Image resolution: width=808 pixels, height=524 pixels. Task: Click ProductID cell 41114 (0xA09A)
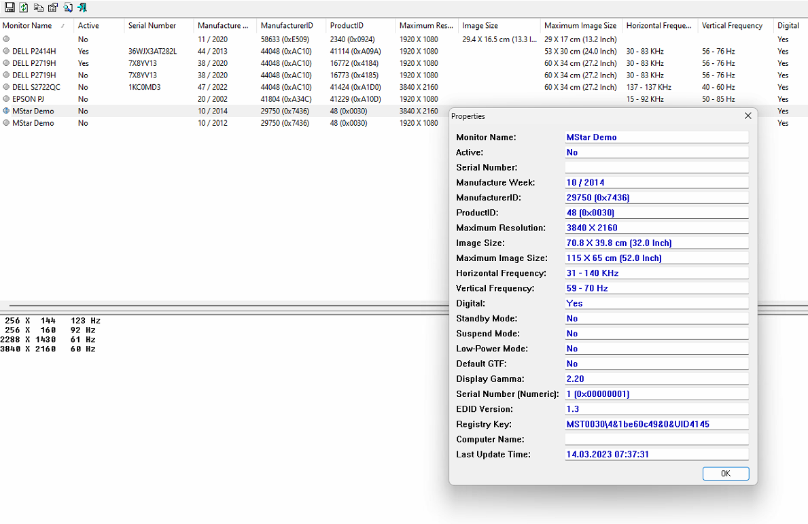click(355, 51)
